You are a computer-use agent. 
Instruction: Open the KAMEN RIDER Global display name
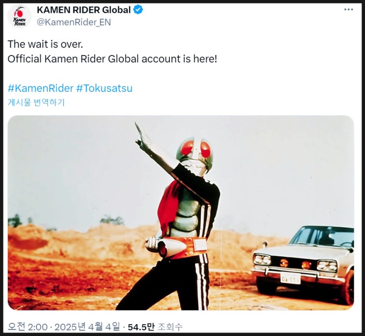point(84,10)
